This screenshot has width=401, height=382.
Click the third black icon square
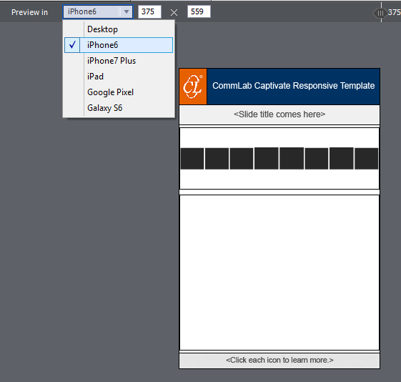tap(242, 158)
